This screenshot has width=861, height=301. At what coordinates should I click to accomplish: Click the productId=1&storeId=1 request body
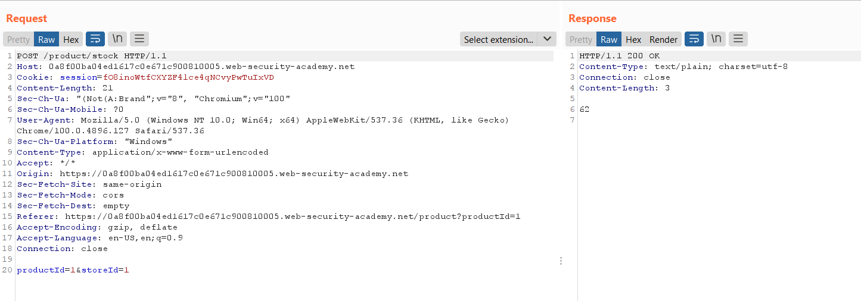pos(73,270)
